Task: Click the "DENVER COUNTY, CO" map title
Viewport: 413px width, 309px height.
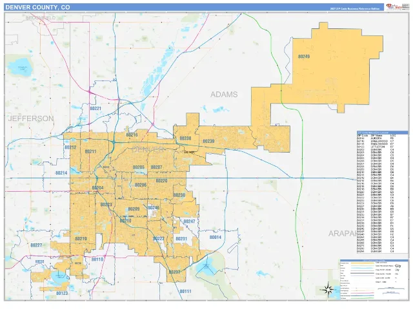Action: click(37, 7)
